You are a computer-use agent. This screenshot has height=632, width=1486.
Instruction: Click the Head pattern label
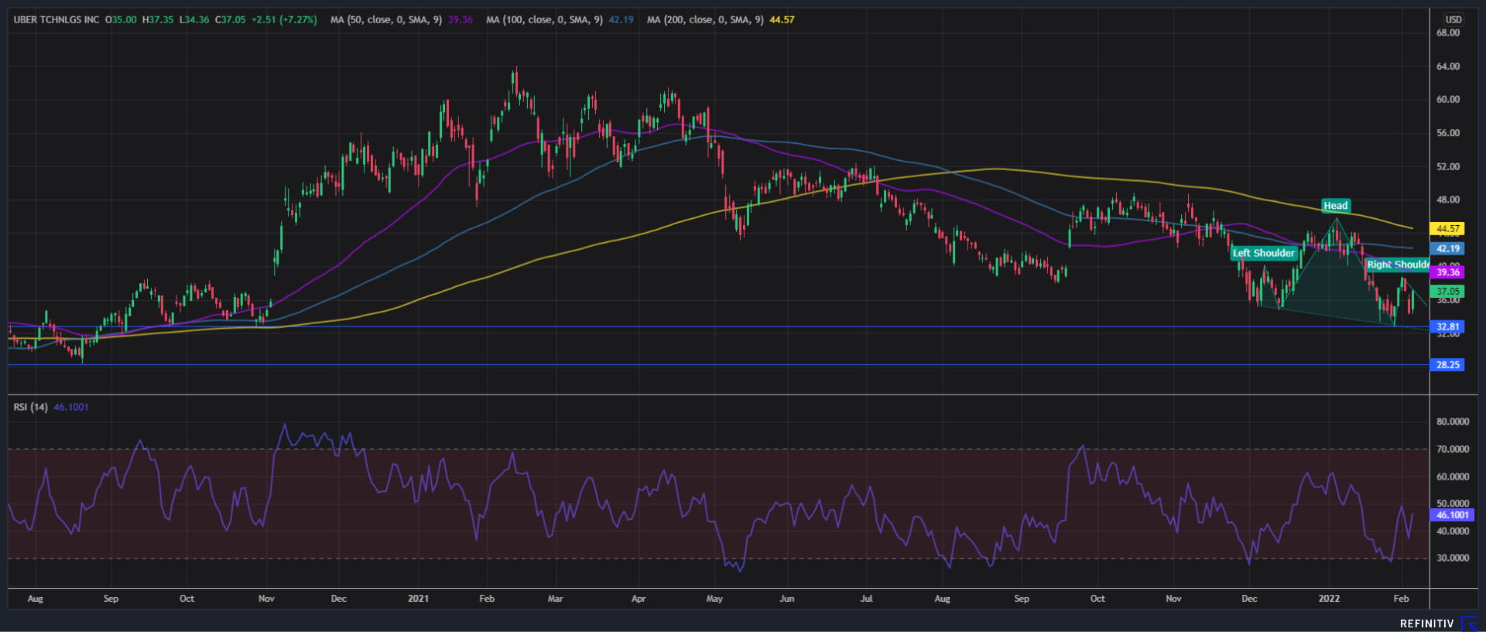coord(1335,206)
